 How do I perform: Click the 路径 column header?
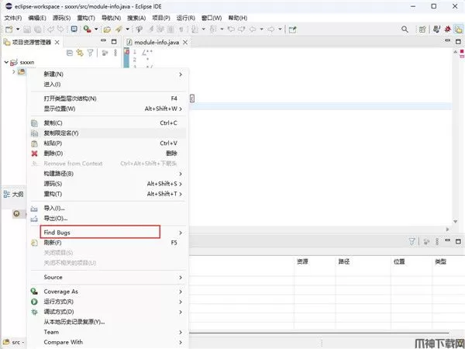point(343,262)
